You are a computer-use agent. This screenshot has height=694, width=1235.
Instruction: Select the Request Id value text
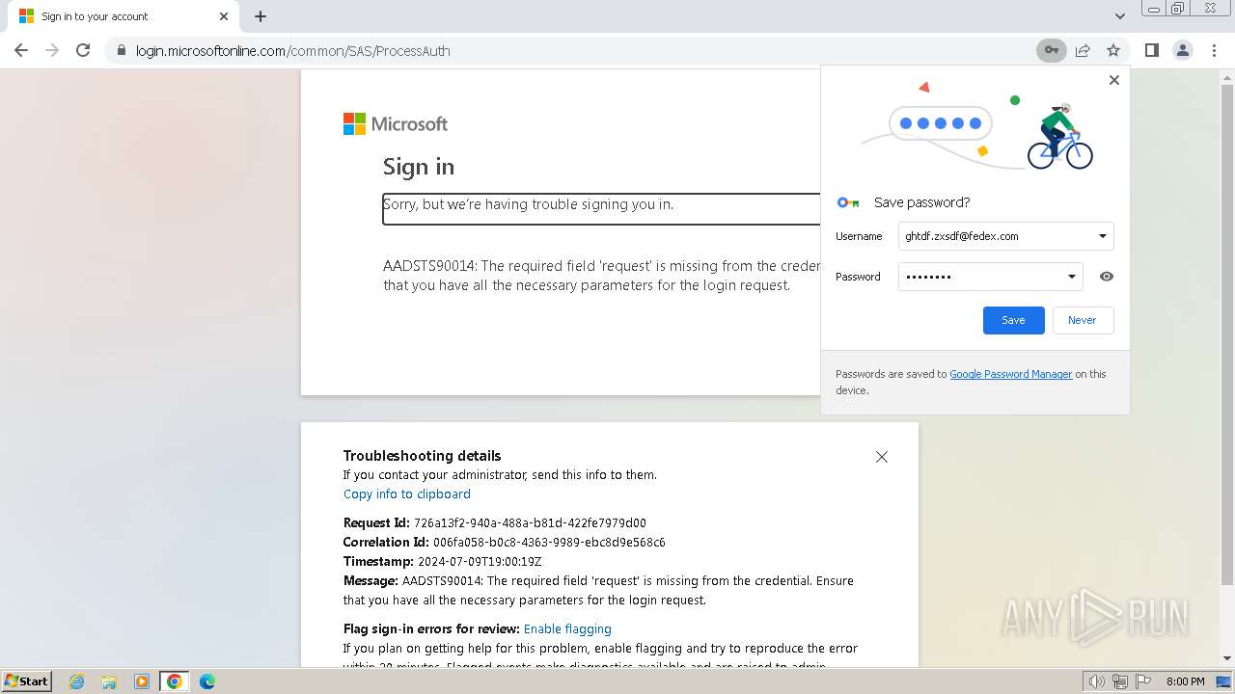(530, 522)
